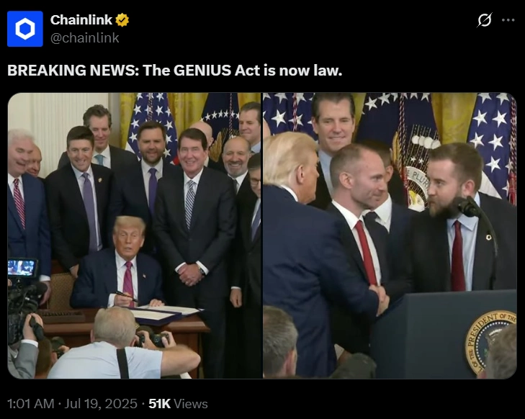Screen dimensions: 525x419
Task: Open the Chainlink hexagon profile avatar
Action: (x=25, y=29)
